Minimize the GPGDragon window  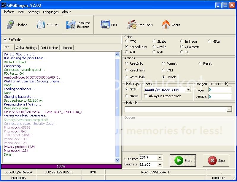tap(218, 6)
